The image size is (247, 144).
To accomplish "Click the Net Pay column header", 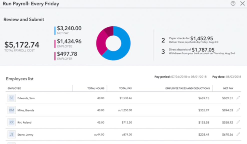I will (x=228, y=88).
